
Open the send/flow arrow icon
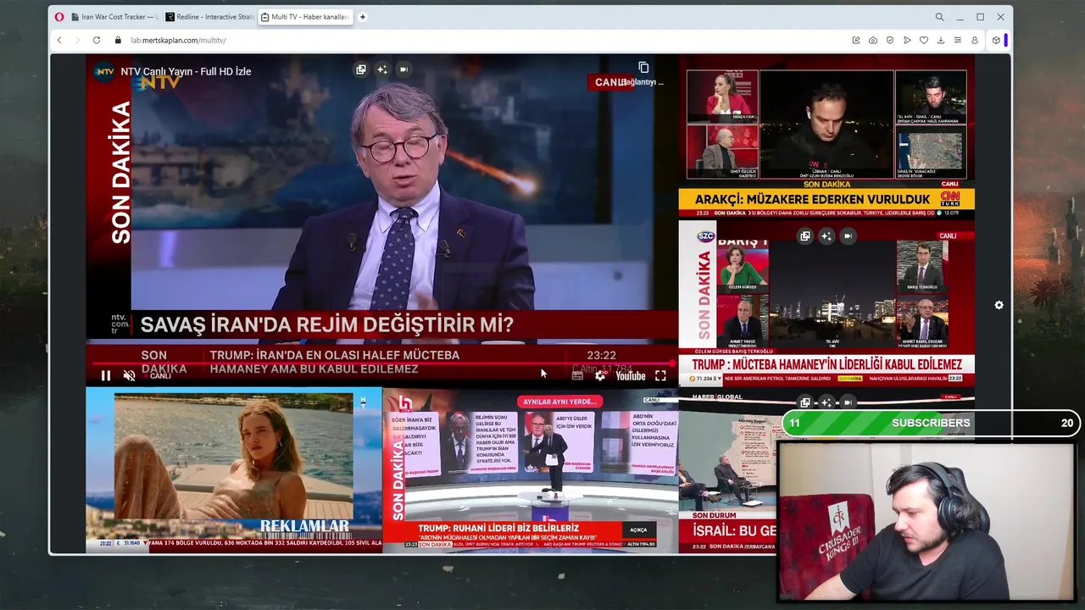(907, 40)
